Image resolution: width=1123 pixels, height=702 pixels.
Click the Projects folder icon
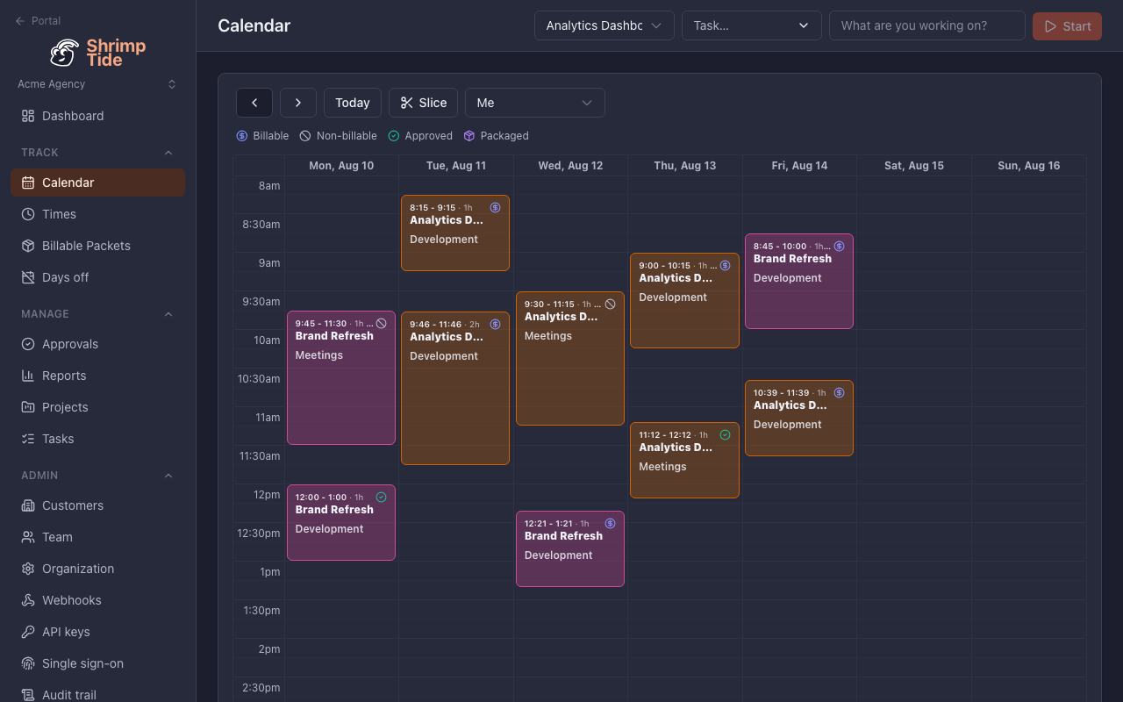pos(28,407)
